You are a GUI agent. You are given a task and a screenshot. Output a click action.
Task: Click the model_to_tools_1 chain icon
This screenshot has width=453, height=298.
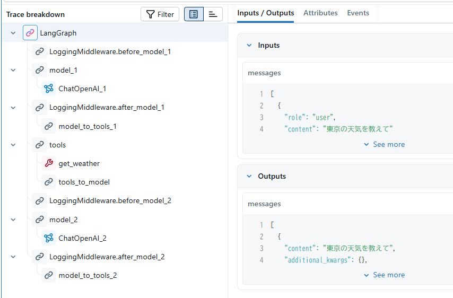click(x=49, y=126)
